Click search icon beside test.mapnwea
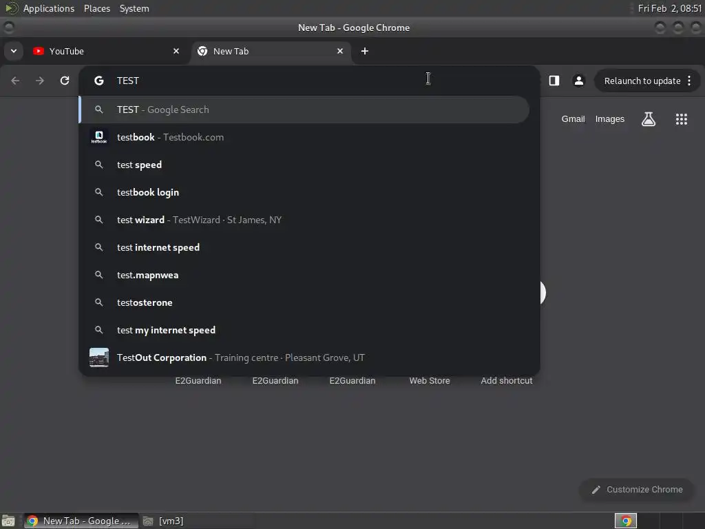 coord(99,275)
